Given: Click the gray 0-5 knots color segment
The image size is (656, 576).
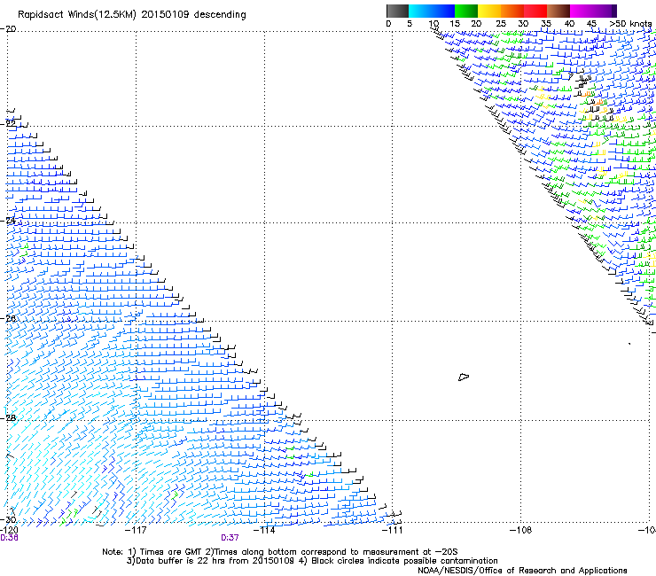Looking at the screenshot, I should point(397,11).
